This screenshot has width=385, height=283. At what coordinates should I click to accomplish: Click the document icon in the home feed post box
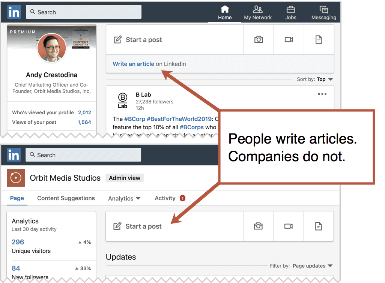click(319, 39)
